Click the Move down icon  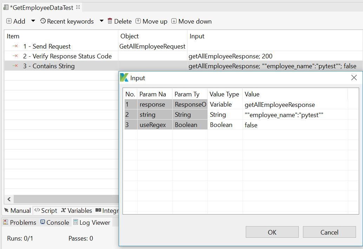coord(173,21)
